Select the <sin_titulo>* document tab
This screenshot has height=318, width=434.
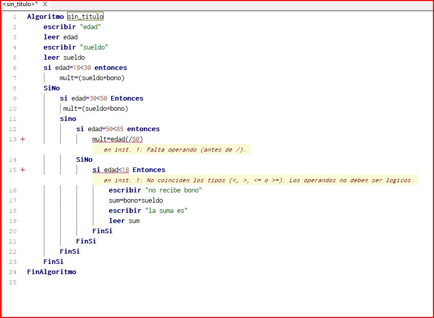[x=20, y=4]
